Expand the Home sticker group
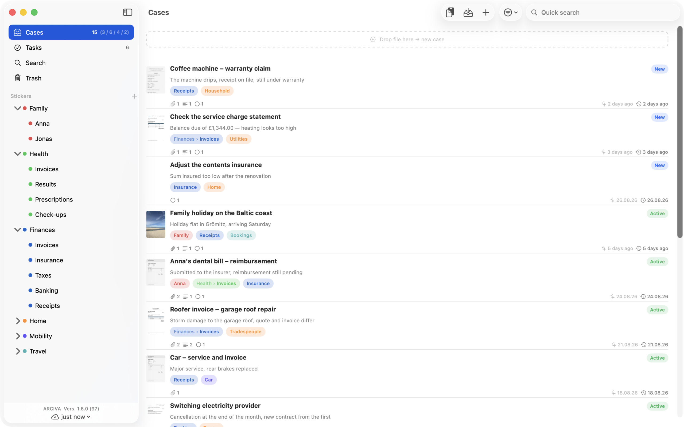This screenshot has height=427, width=684. click(x=18, y=321)
